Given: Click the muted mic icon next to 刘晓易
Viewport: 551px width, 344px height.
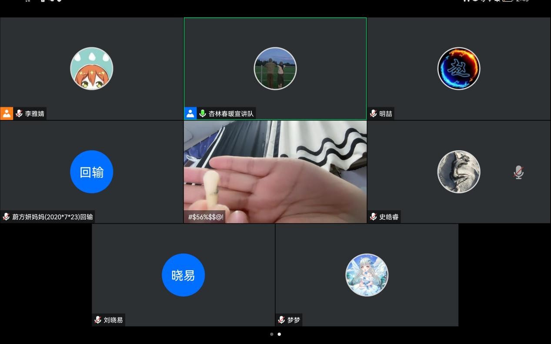Looking at the screenshot, I should (98, 320).
